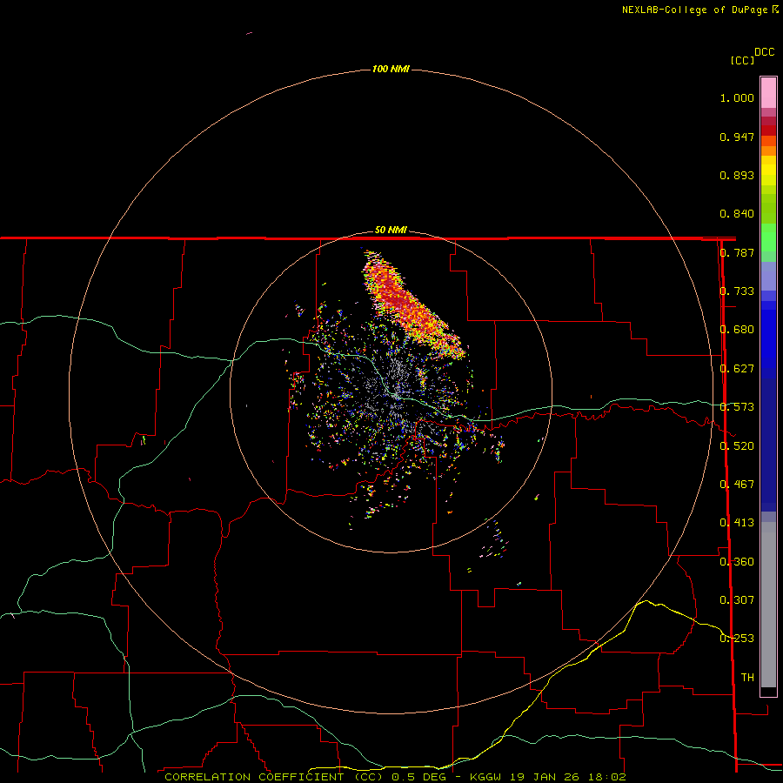Select the 0.253 scale value
Image resolution: width=783 pixels, height=783 pixels.
pos(737,639)
